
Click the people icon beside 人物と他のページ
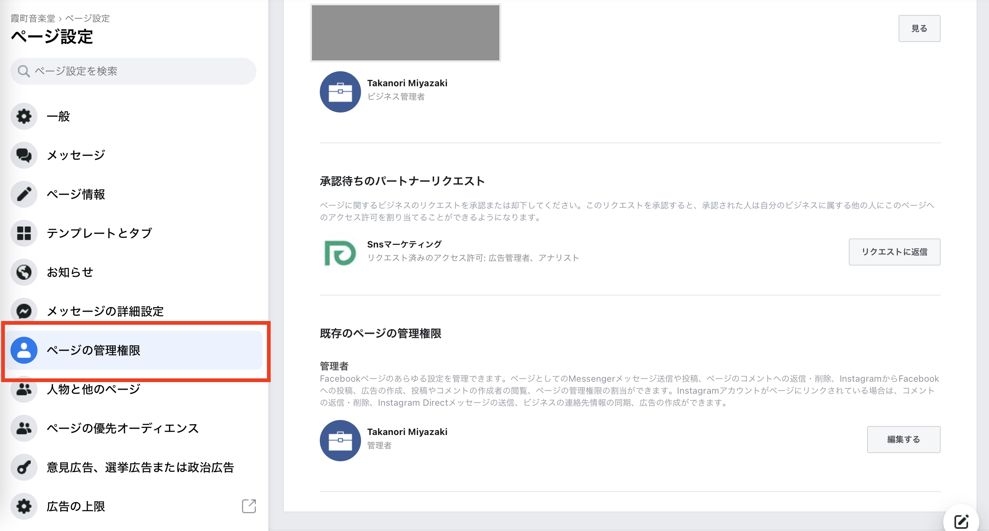24,389
